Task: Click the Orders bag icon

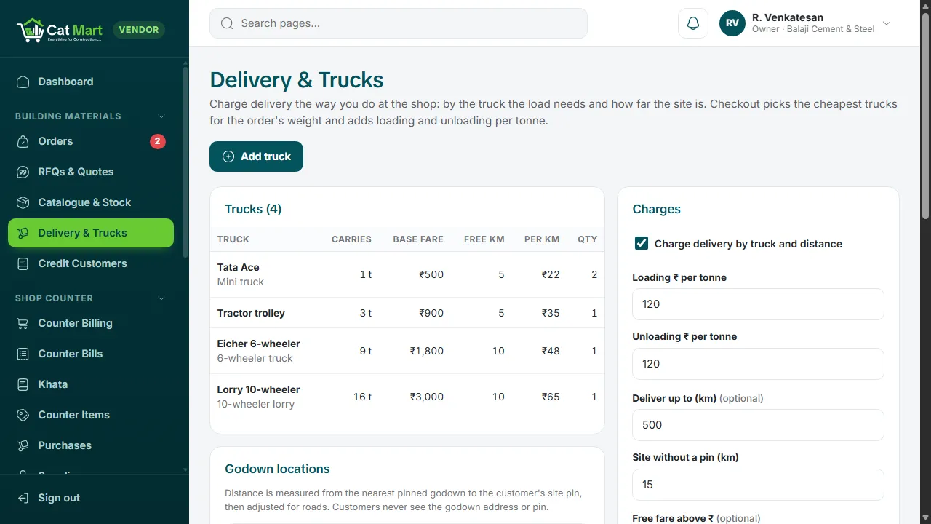Action: click(x=23, y=141)
